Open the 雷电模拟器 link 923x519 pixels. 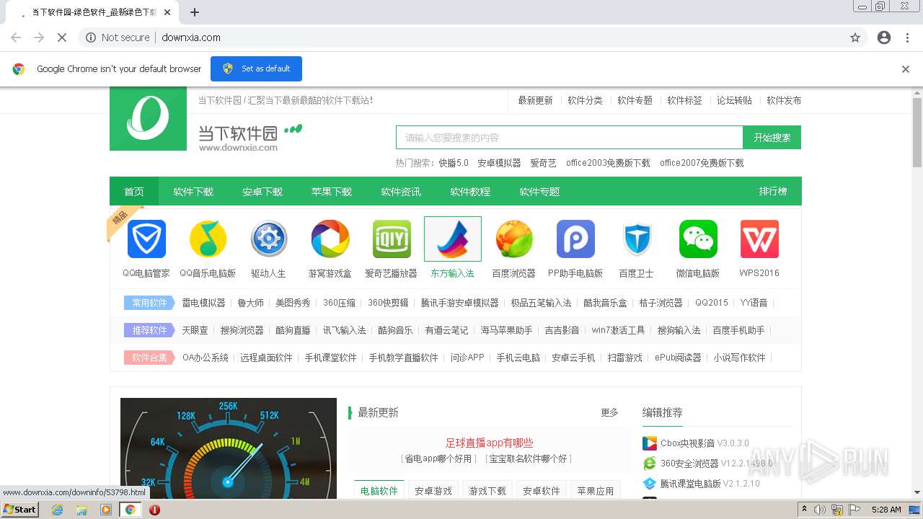(203, 303)
